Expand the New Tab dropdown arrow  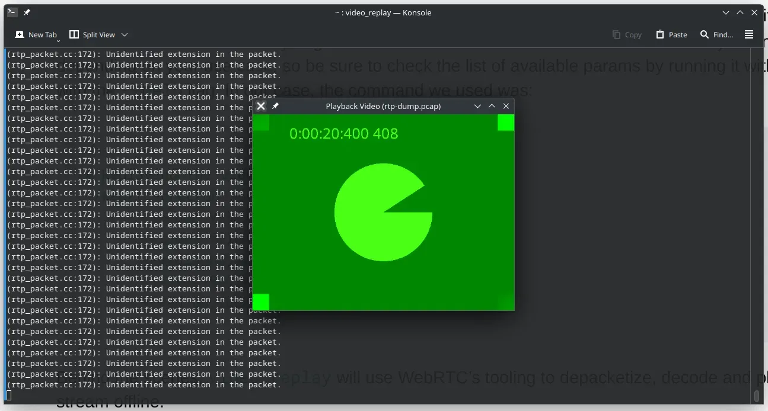pos(58,40)
